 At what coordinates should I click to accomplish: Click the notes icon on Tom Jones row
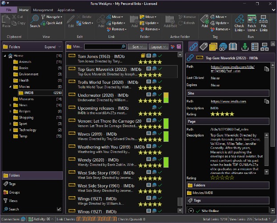click(x=143, y=56)
